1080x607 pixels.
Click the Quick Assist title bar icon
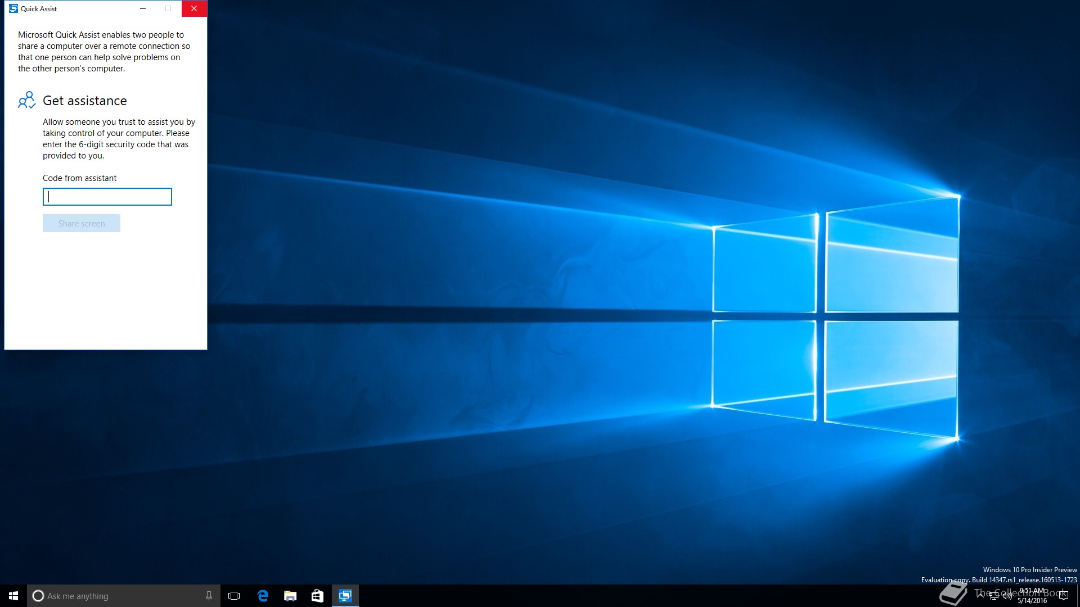point(13,8)
